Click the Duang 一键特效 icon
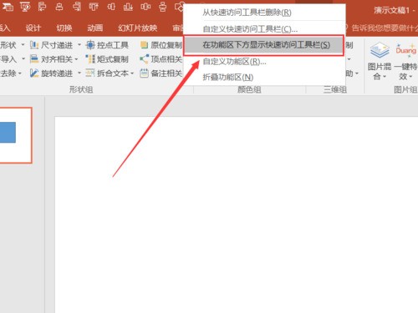This screenshot has width=418, height=313. 405,50
